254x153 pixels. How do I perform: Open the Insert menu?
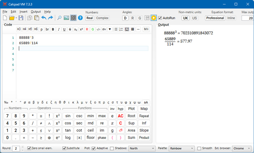coord(23,12)
